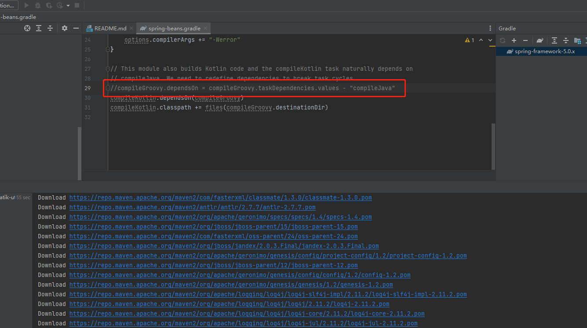
Task: Place cursor on options.compilerArgs line
Action: click(182, 40)
